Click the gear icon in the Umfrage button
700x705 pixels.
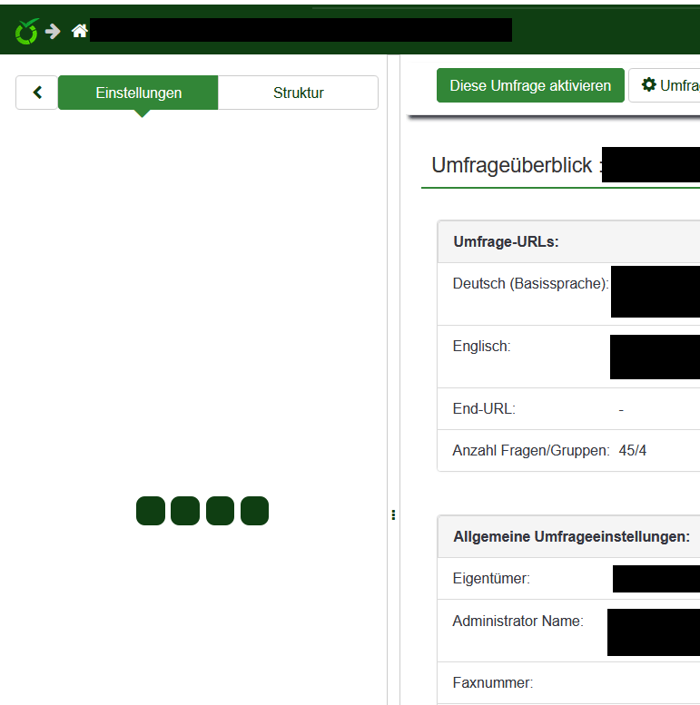click(648, 85)
